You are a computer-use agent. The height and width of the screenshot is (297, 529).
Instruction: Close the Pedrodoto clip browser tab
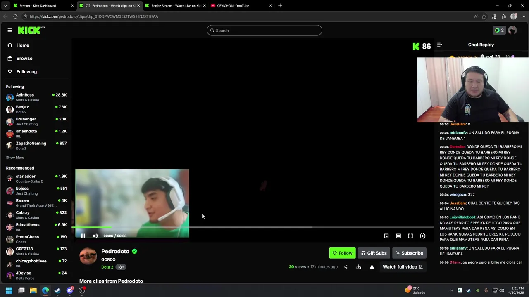(x=138, y=6)
